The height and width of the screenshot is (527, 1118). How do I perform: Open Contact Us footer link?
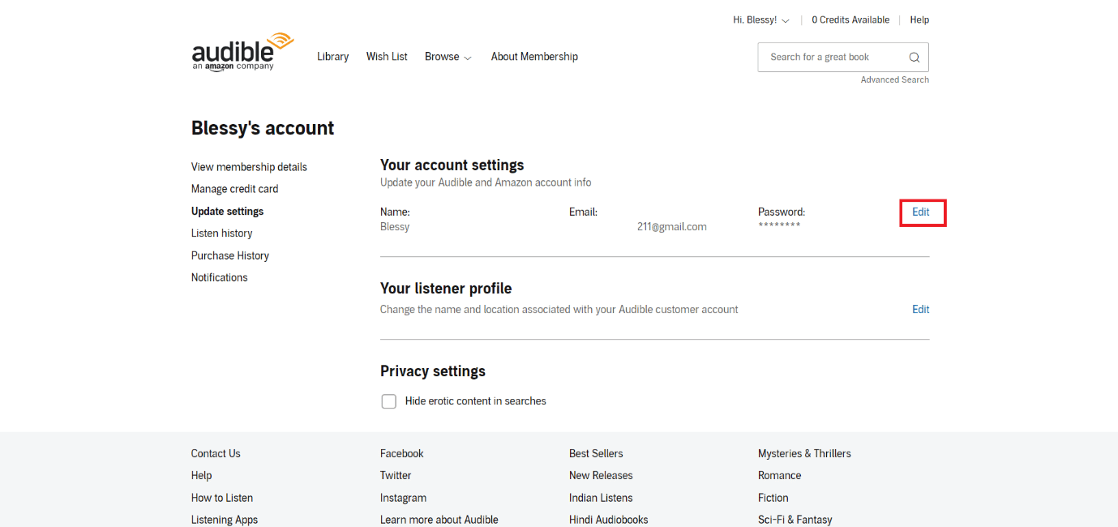pyautogui.click(x=216, y=454)
